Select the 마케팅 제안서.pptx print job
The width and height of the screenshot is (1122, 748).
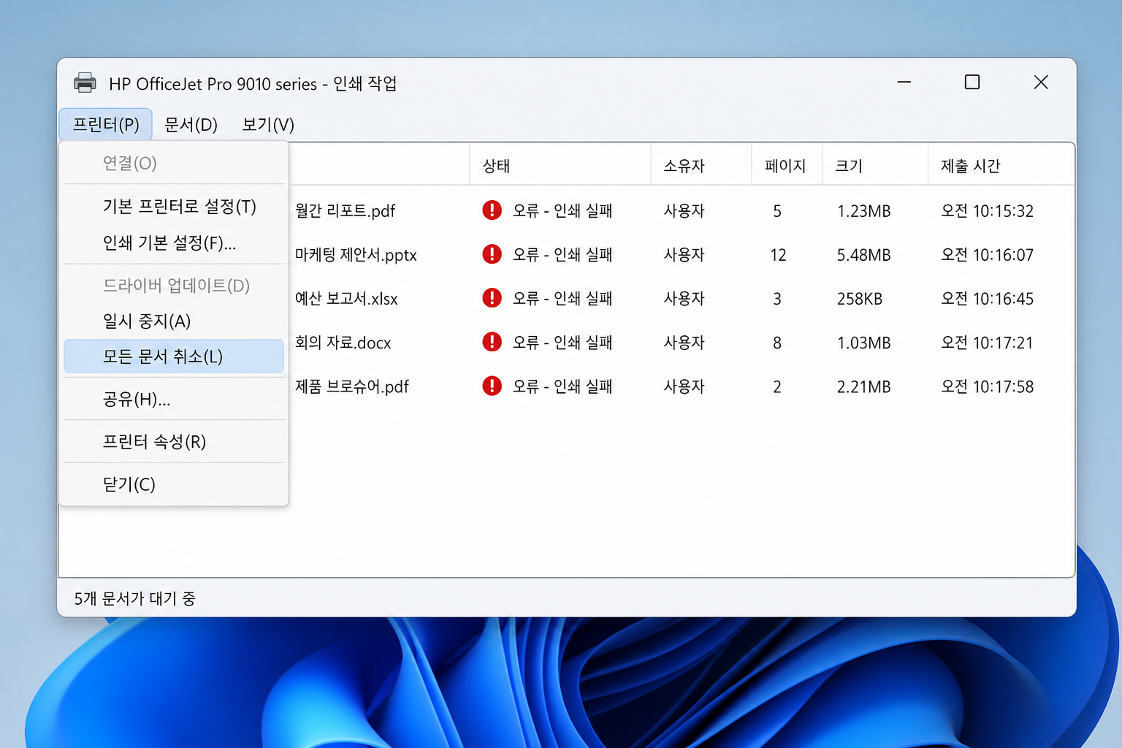(356, 255)
